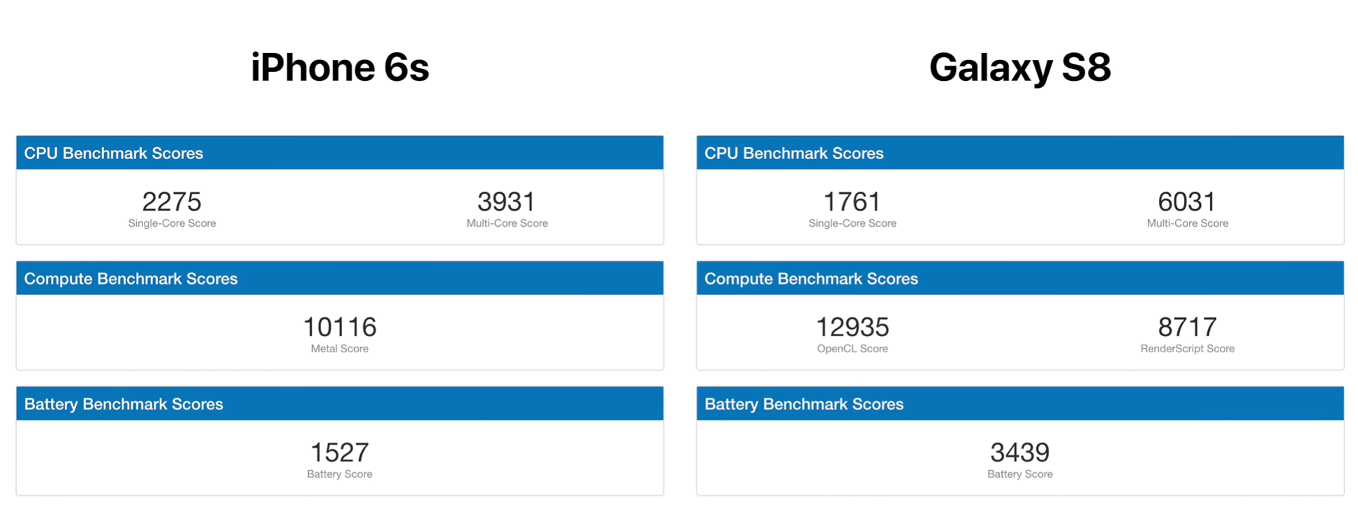1358x512 pixels.
Task: Click Multi-Core Score label under 6031
Action: click(x=1188, y=223)
